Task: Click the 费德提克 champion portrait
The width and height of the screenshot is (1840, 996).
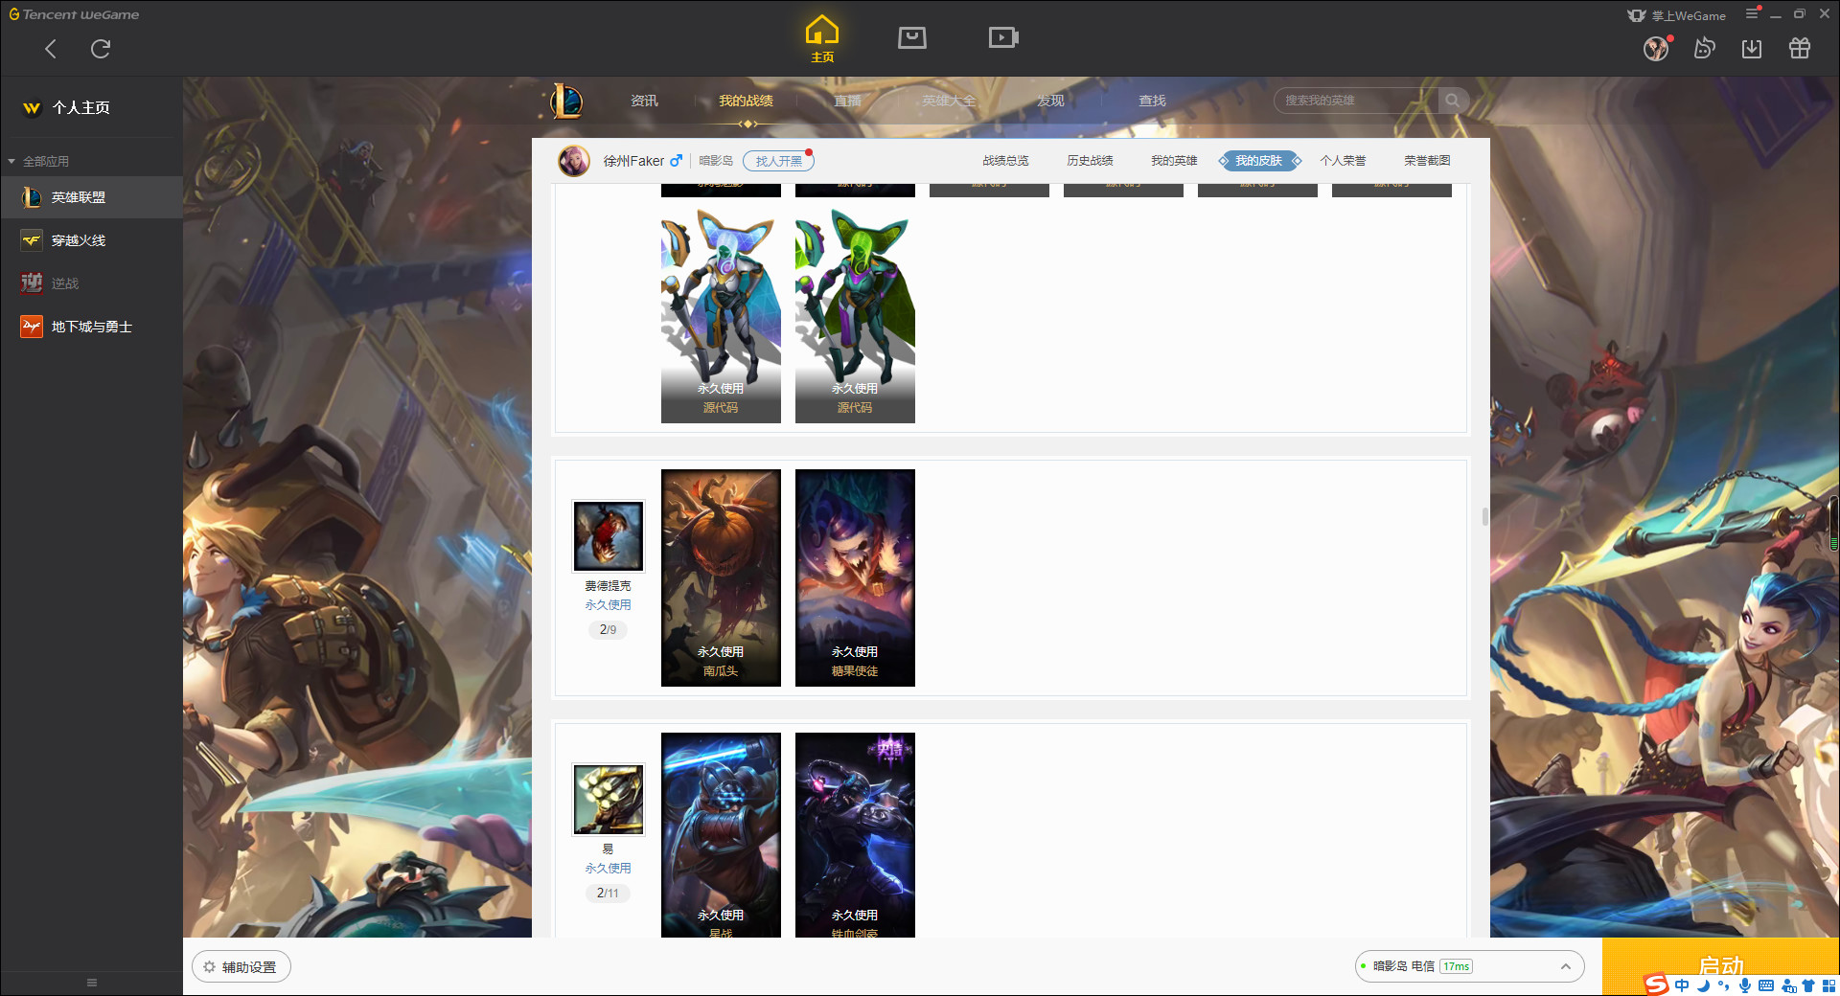Action: [x=609, y=536]
